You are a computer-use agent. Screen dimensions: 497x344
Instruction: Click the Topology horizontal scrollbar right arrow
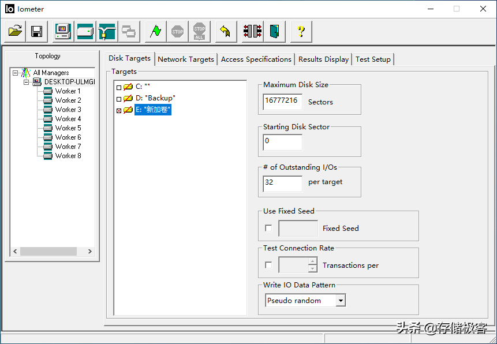pyautogui.click(x=89, y=252)
